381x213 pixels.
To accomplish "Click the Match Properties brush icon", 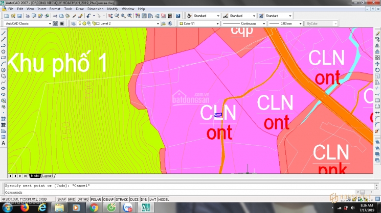I will coord(74,16).
